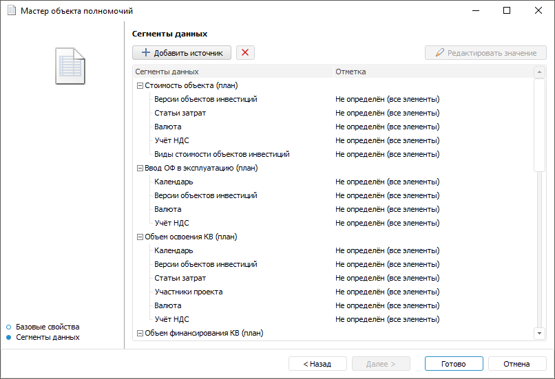Click the large document thumbnail in sidebar
Screen dimensions: 555x379
point(70,66)
